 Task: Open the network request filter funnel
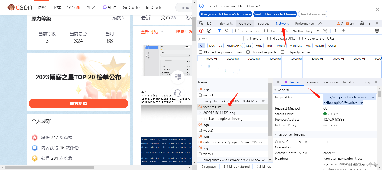219,31
